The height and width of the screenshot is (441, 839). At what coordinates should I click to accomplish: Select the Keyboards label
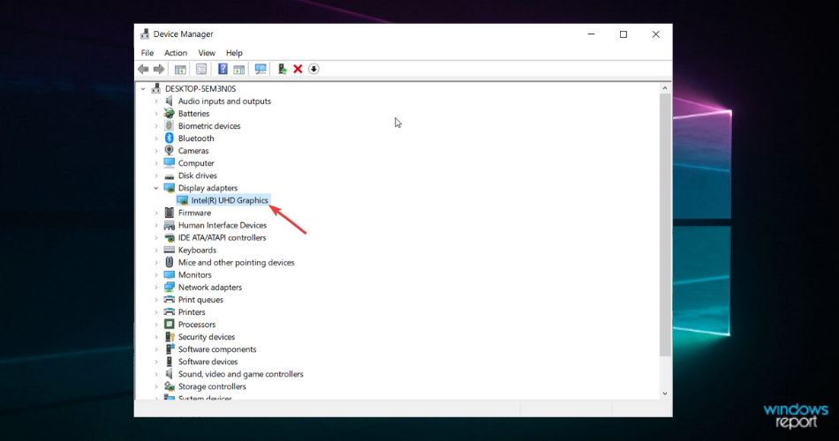[197, 250]
